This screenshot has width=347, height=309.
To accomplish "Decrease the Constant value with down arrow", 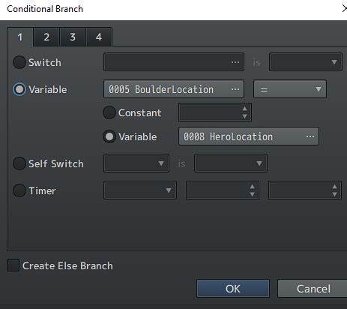I will click(x=244, y=116).
